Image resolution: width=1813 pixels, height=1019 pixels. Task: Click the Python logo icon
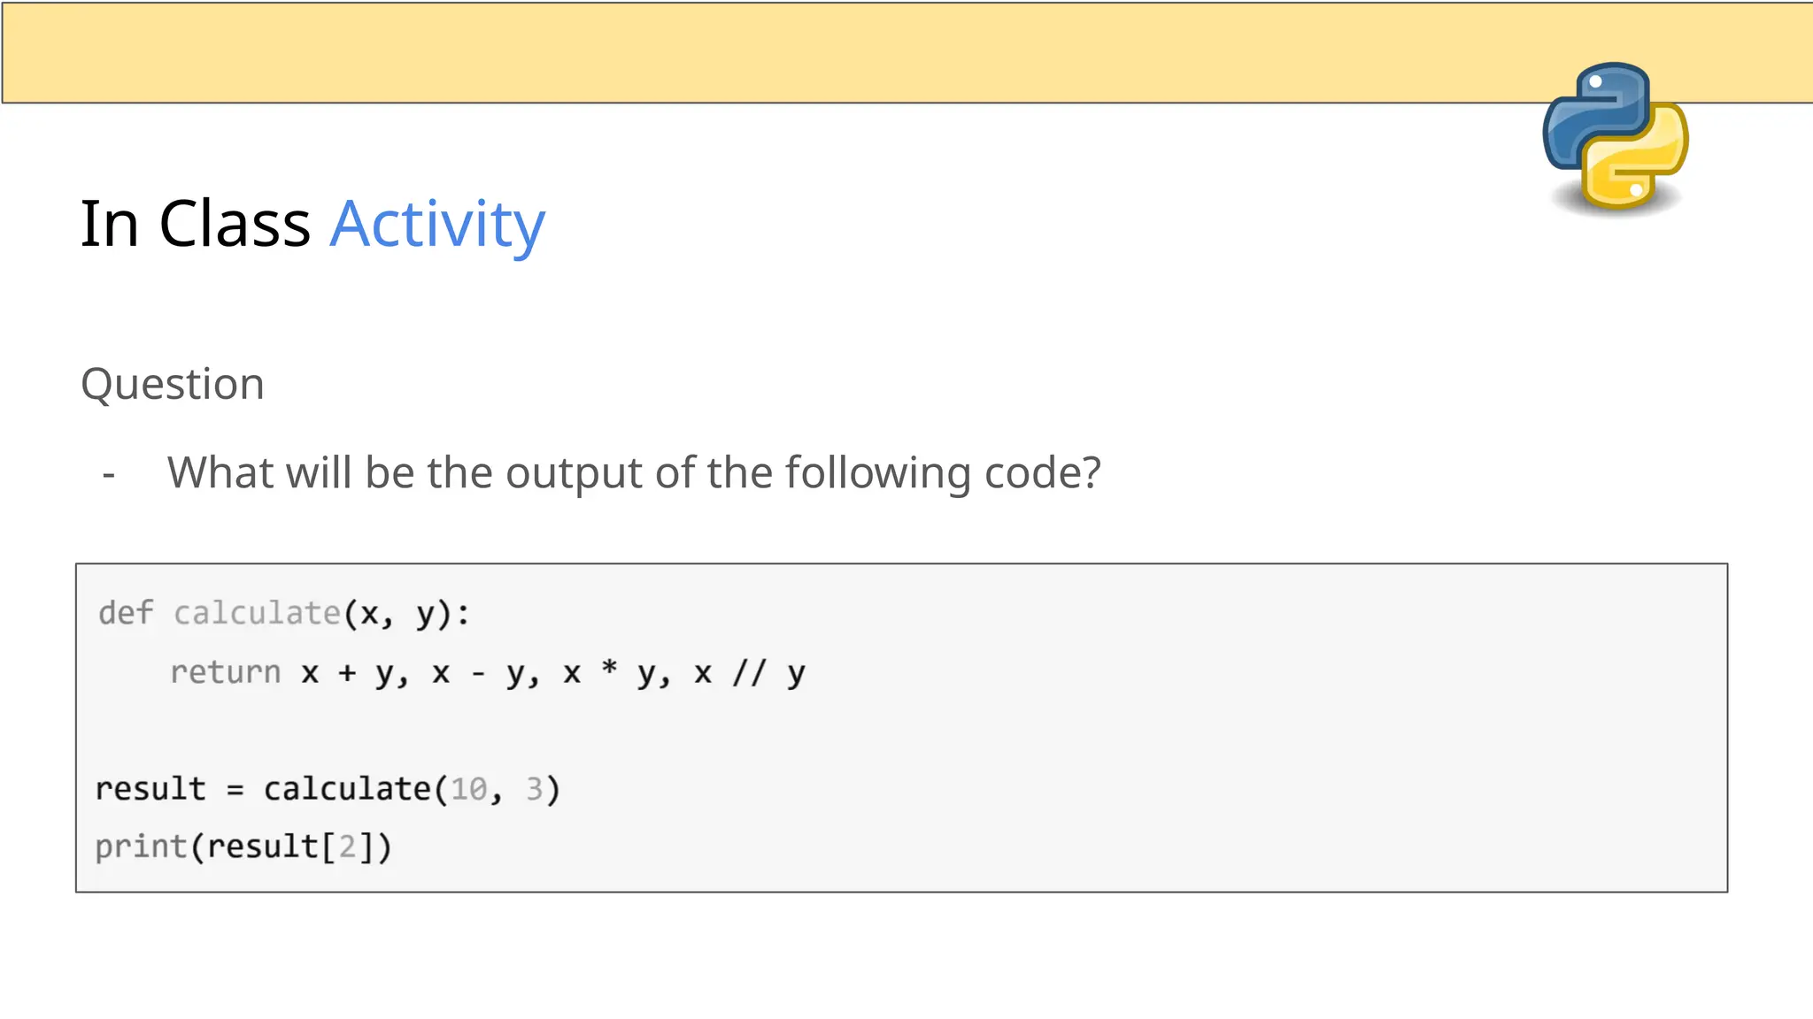click(1615, 136)
